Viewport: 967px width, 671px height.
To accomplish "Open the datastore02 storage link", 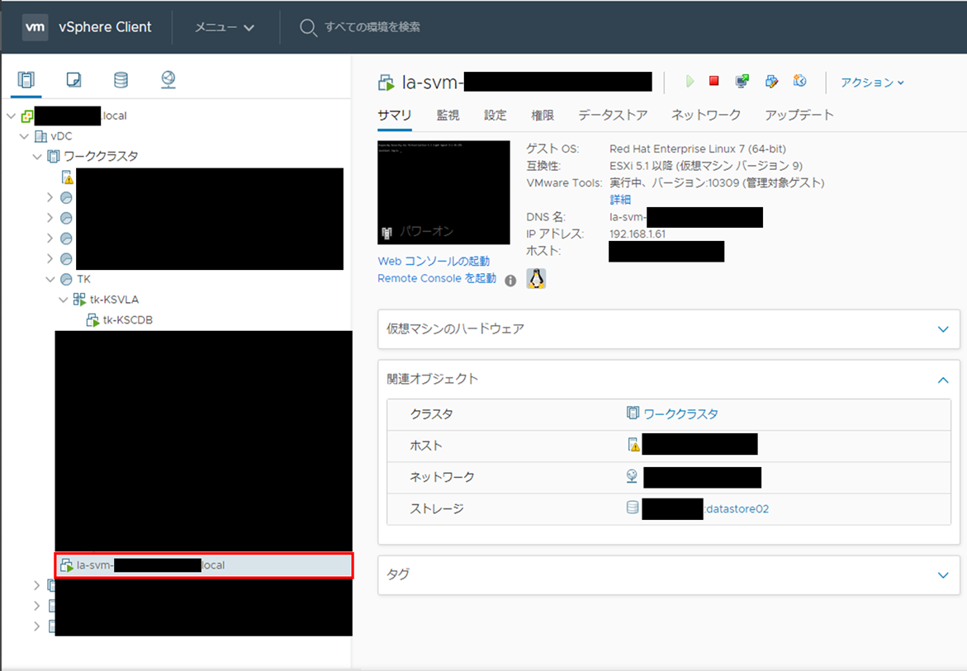I will click(737, 509).
